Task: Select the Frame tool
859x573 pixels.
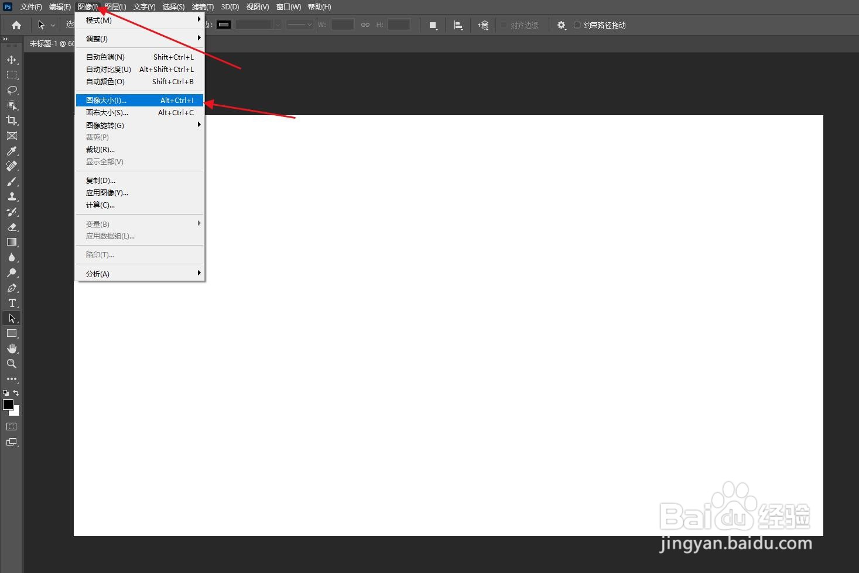Action: pos(12,136)
